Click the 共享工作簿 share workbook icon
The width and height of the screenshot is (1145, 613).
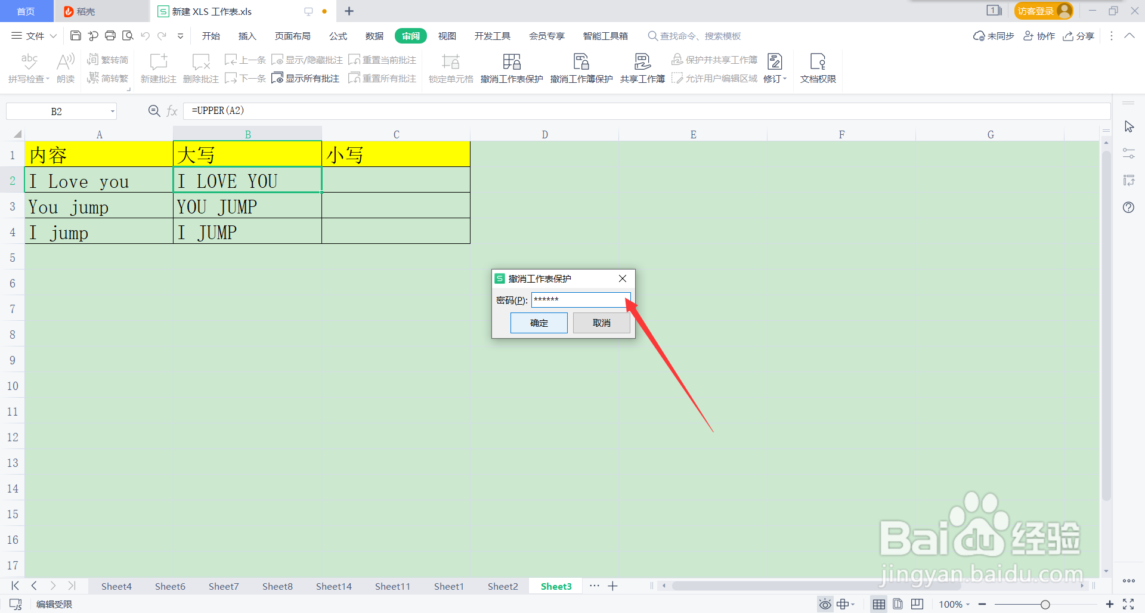point(642,67)
